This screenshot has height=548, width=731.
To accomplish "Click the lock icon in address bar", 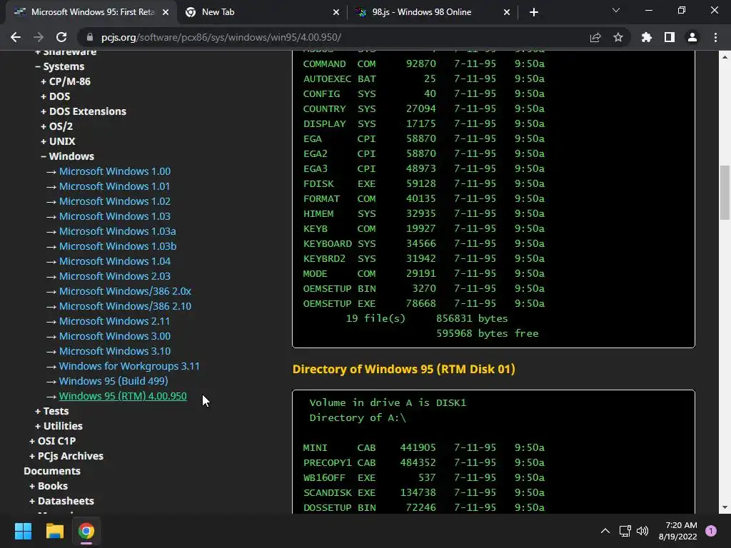I will pos(91,37).
